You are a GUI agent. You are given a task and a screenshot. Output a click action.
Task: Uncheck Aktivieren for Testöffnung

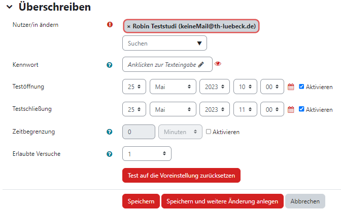[x=301, y=87]
